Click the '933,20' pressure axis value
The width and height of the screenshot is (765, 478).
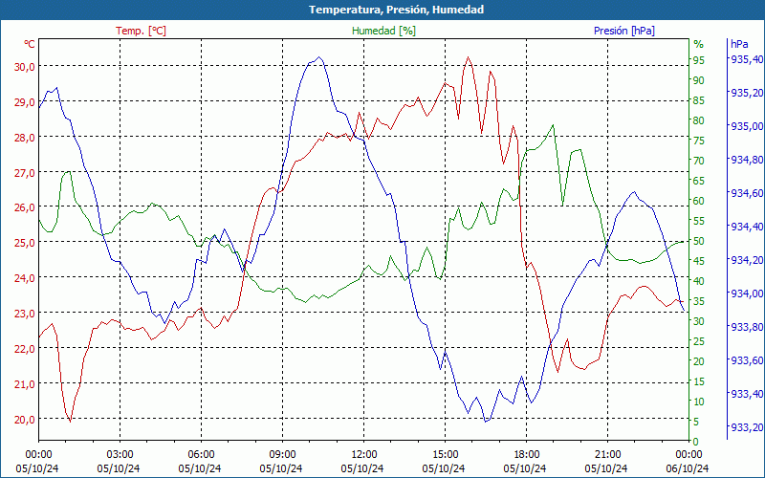(x=747, y=427)
